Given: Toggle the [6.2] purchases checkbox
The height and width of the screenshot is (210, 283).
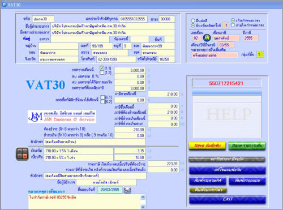Looking at the screenshot, I should tap(102, 102).
